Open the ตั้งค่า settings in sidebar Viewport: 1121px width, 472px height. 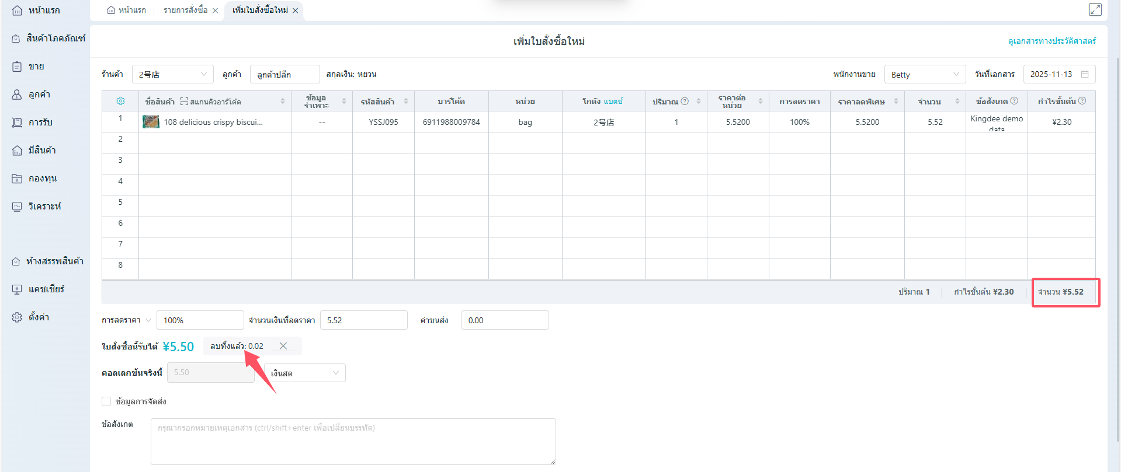point(39,317)
